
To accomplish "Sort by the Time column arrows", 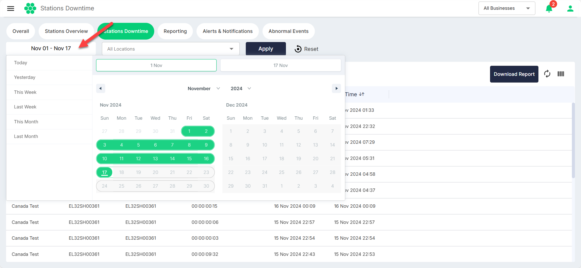I will tap(362, 94).
